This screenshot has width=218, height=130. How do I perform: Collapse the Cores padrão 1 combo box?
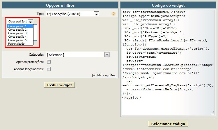coord(20,22)
